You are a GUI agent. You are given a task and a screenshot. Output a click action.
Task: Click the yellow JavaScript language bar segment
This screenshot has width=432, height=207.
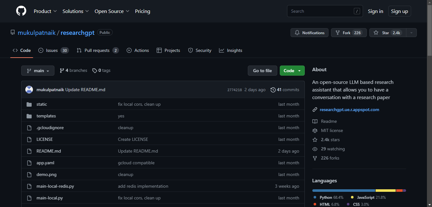(385, 191)
